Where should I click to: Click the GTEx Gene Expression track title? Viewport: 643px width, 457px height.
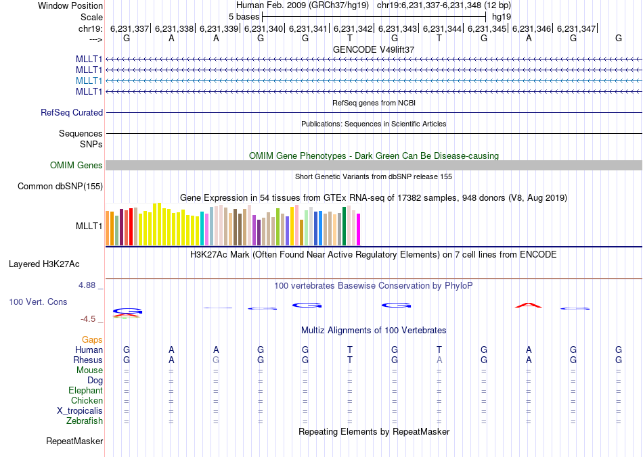(x=374, y=198)
